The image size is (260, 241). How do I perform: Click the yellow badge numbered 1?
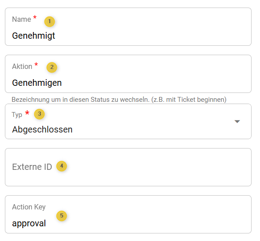[x=50, y=21]
